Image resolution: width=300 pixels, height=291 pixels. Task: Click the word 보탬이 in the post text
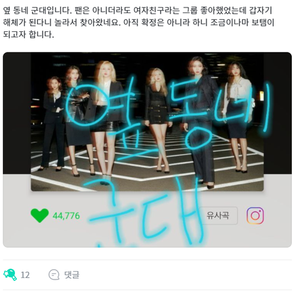pyautogui.click(x=262, y=23)
